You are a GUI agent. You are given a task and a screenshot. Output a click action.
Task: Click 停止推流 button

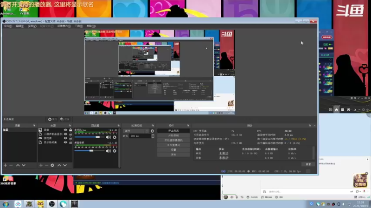click(173, 131)
